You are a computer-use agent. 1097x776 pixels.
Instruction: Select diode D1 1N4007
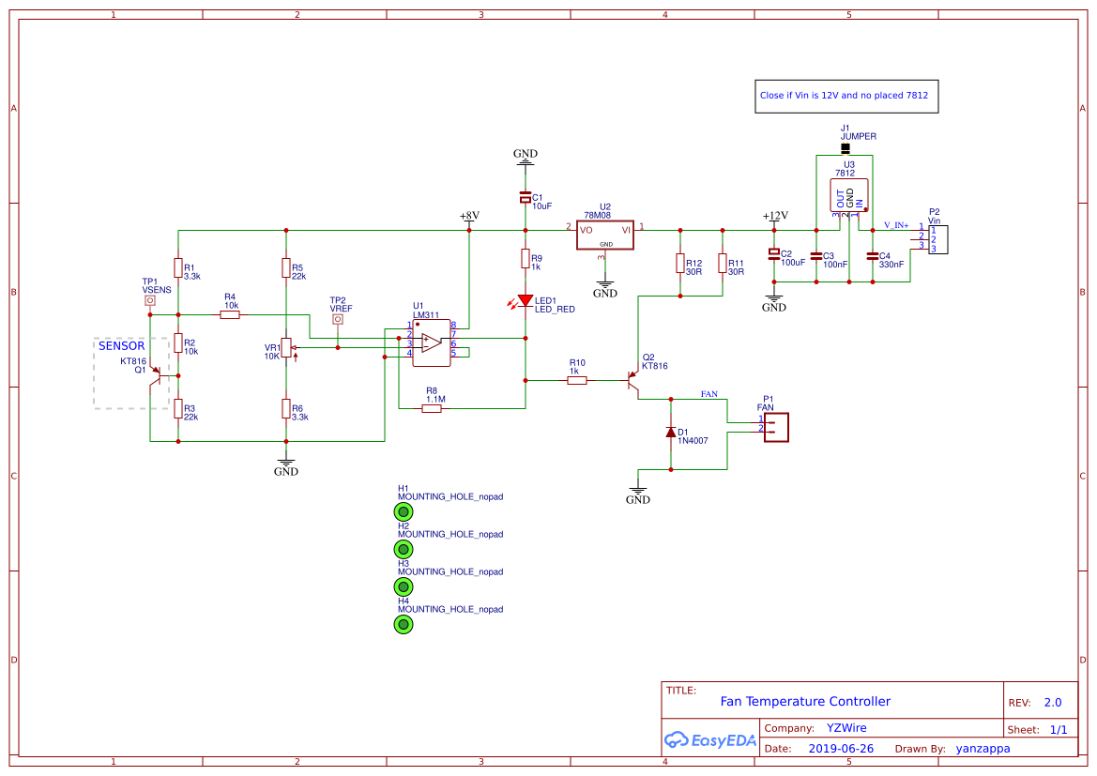pos(670,432)
